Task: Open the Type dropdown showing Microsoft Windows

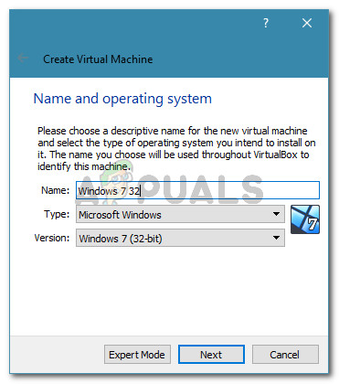Action: tap(180, 214)
